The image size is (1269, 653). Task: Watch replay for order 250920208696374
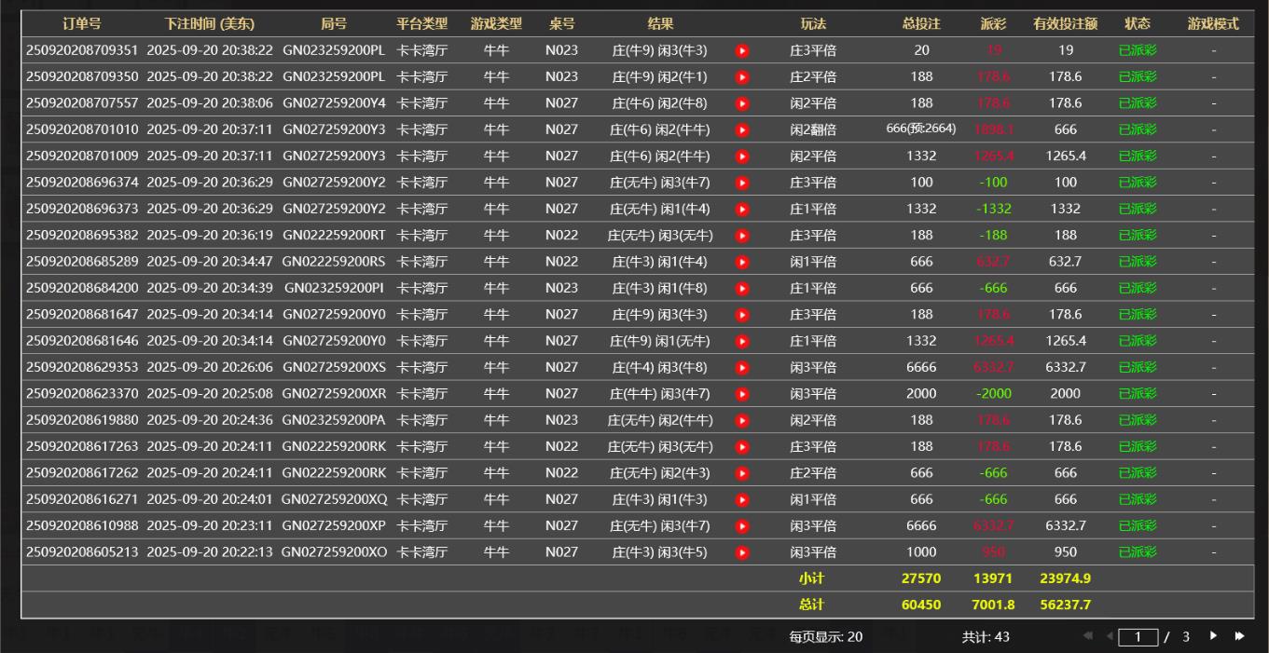click(742, 183)
